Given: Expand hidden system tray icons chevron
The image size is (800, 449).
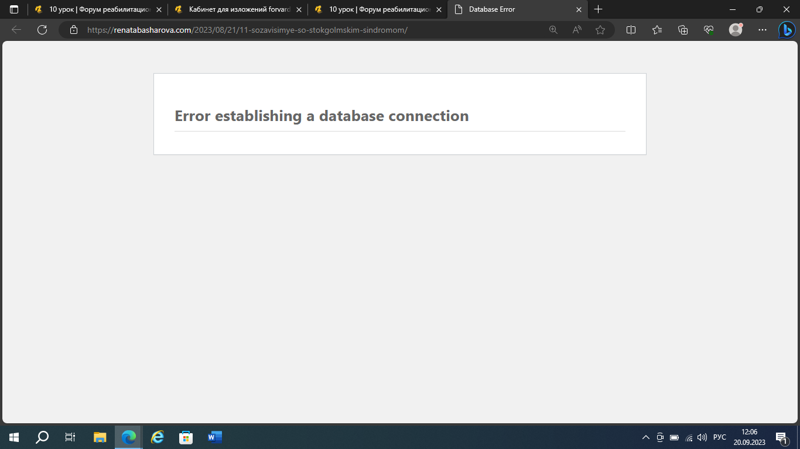Looking at the screenshot, I should point(646,437).
